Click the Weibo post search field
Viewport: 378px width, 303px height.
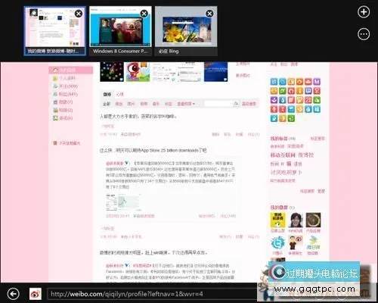(218, 104)
